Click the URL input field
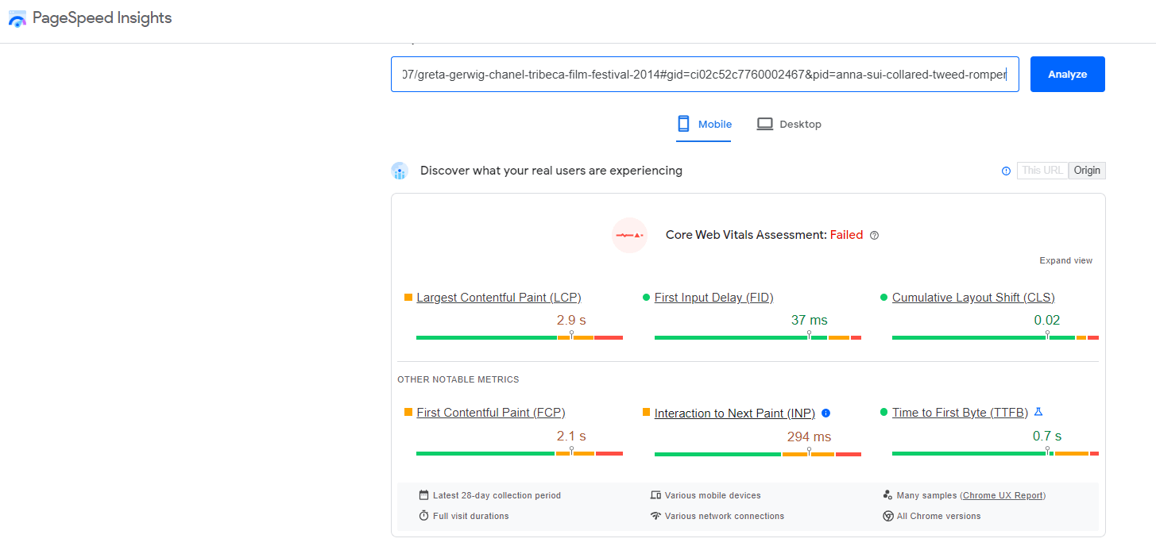This screenshot has width=1156, height=550. 705,75
